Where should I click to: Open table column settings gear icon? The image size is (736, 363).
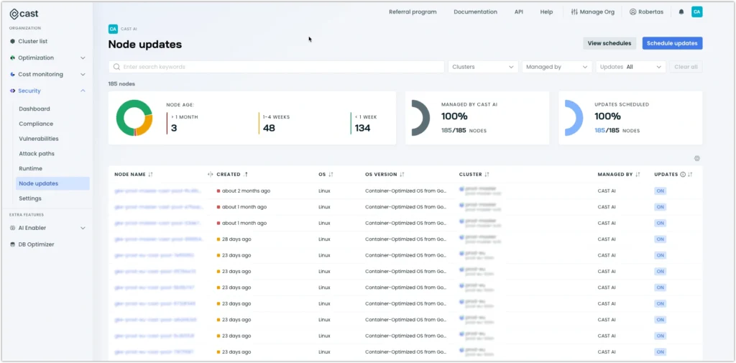(x=697, y=158)
